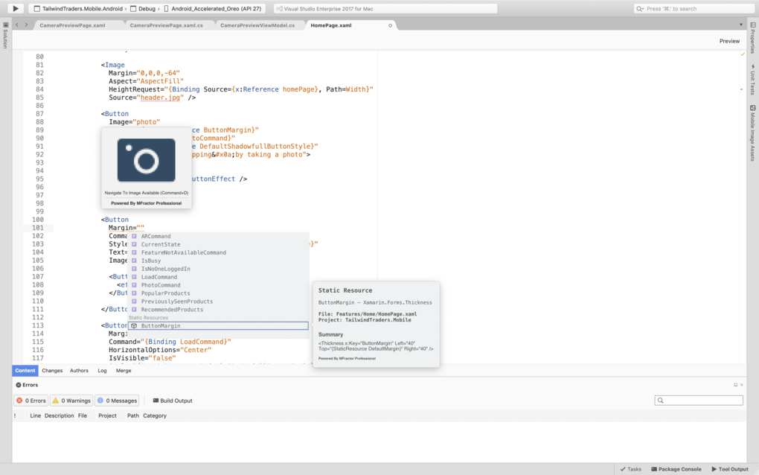
Task: Click the Errors pad search field
Action: click(x=699, y=401)
